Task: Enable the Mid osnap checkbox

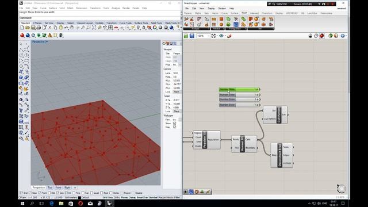Action: (49, 193)
